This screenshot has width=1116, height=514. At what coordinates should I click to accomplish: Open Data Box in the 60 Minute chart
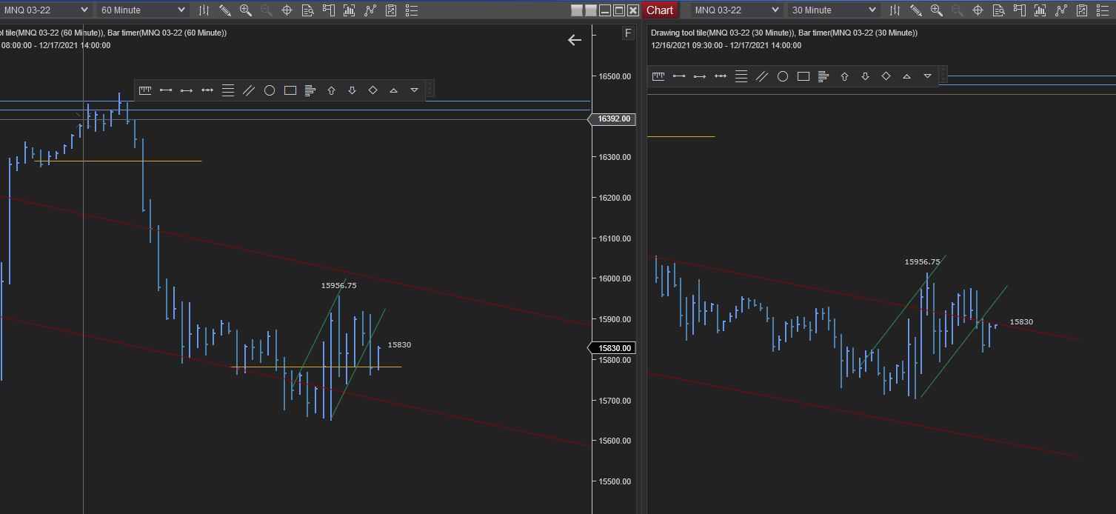click(x=307, y=10)
